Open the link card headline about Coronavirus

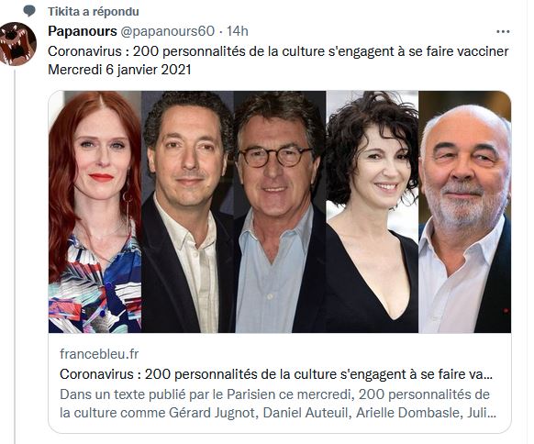[x=276, y=374]
